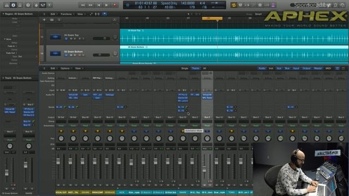Viewport: 349px width, 196px height.
Task: Toggle the Aux channel filter button
Action: tap(279, 69)
